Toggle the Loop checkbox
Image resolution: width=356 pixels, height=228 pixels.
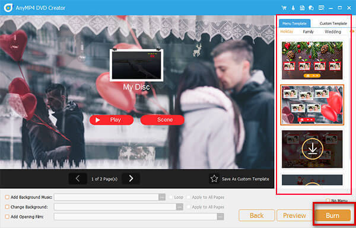(x=171, y=197)
